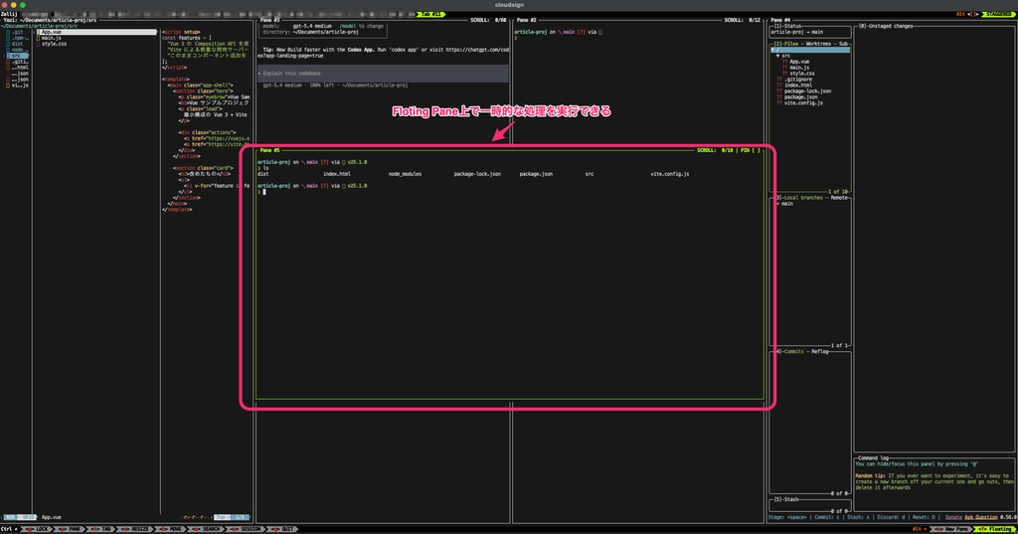
Task: Focus the [0]-Unstaged changes panel
Action: [886, 26]
